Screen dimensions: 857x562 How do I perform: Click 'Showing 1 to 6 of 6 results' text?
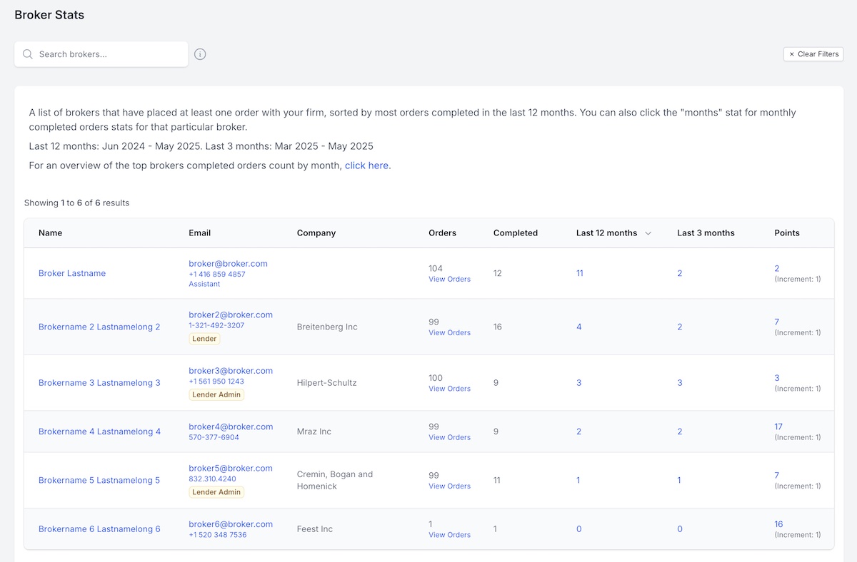(76, 203)
